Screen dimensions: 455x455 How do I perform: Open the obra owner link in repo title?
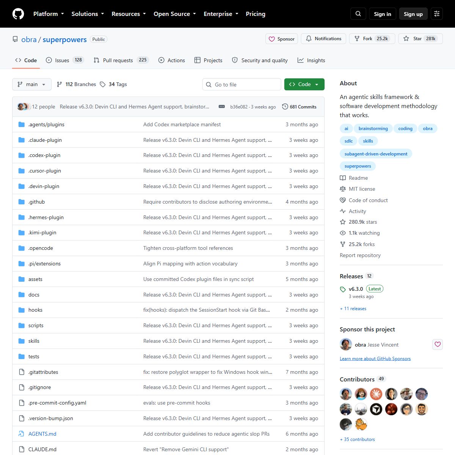coord(29,39)
